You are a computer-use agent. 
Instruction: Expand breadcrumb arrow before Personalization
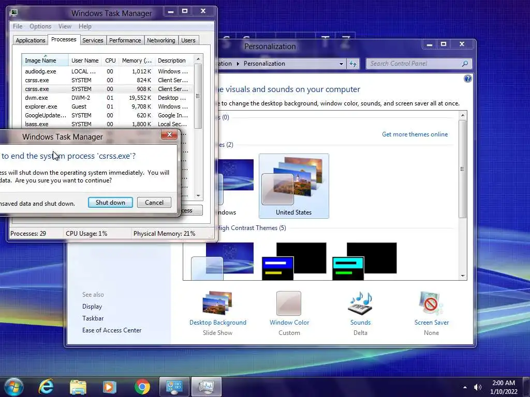pyautogui.click(x=238, y=64)
